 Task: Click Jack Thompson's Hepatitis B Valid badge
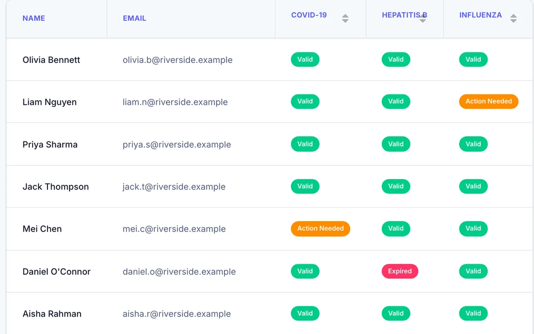[x=396, y=187]
